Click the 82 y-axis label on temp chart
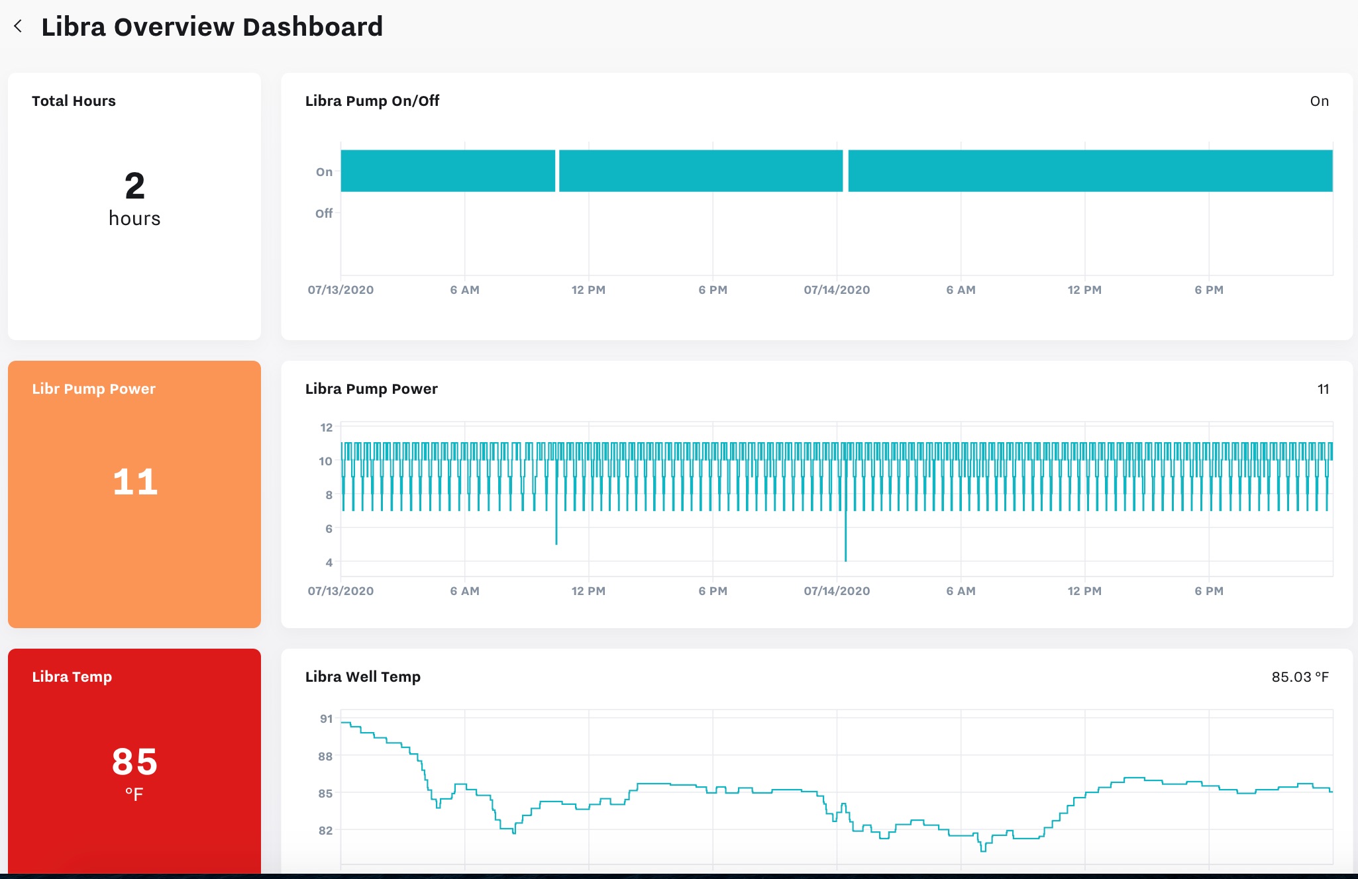 [325, 831]
